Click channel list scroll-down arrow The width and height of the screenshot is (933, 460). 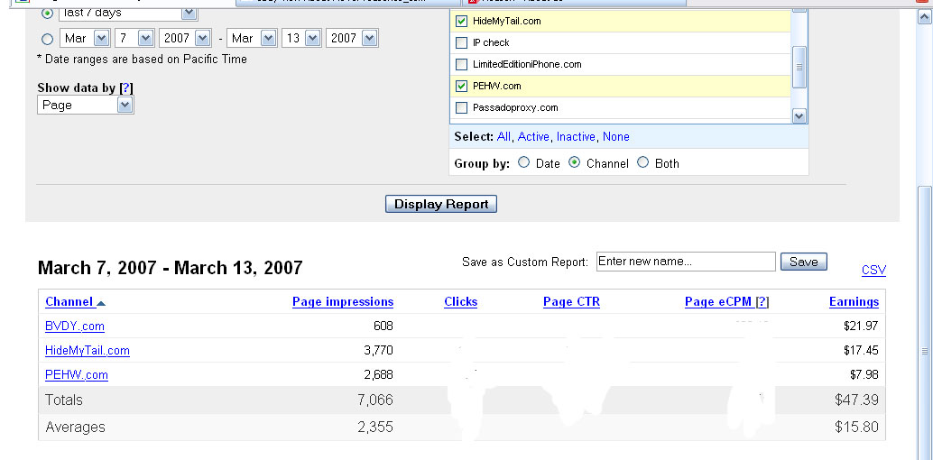[799, 115]
